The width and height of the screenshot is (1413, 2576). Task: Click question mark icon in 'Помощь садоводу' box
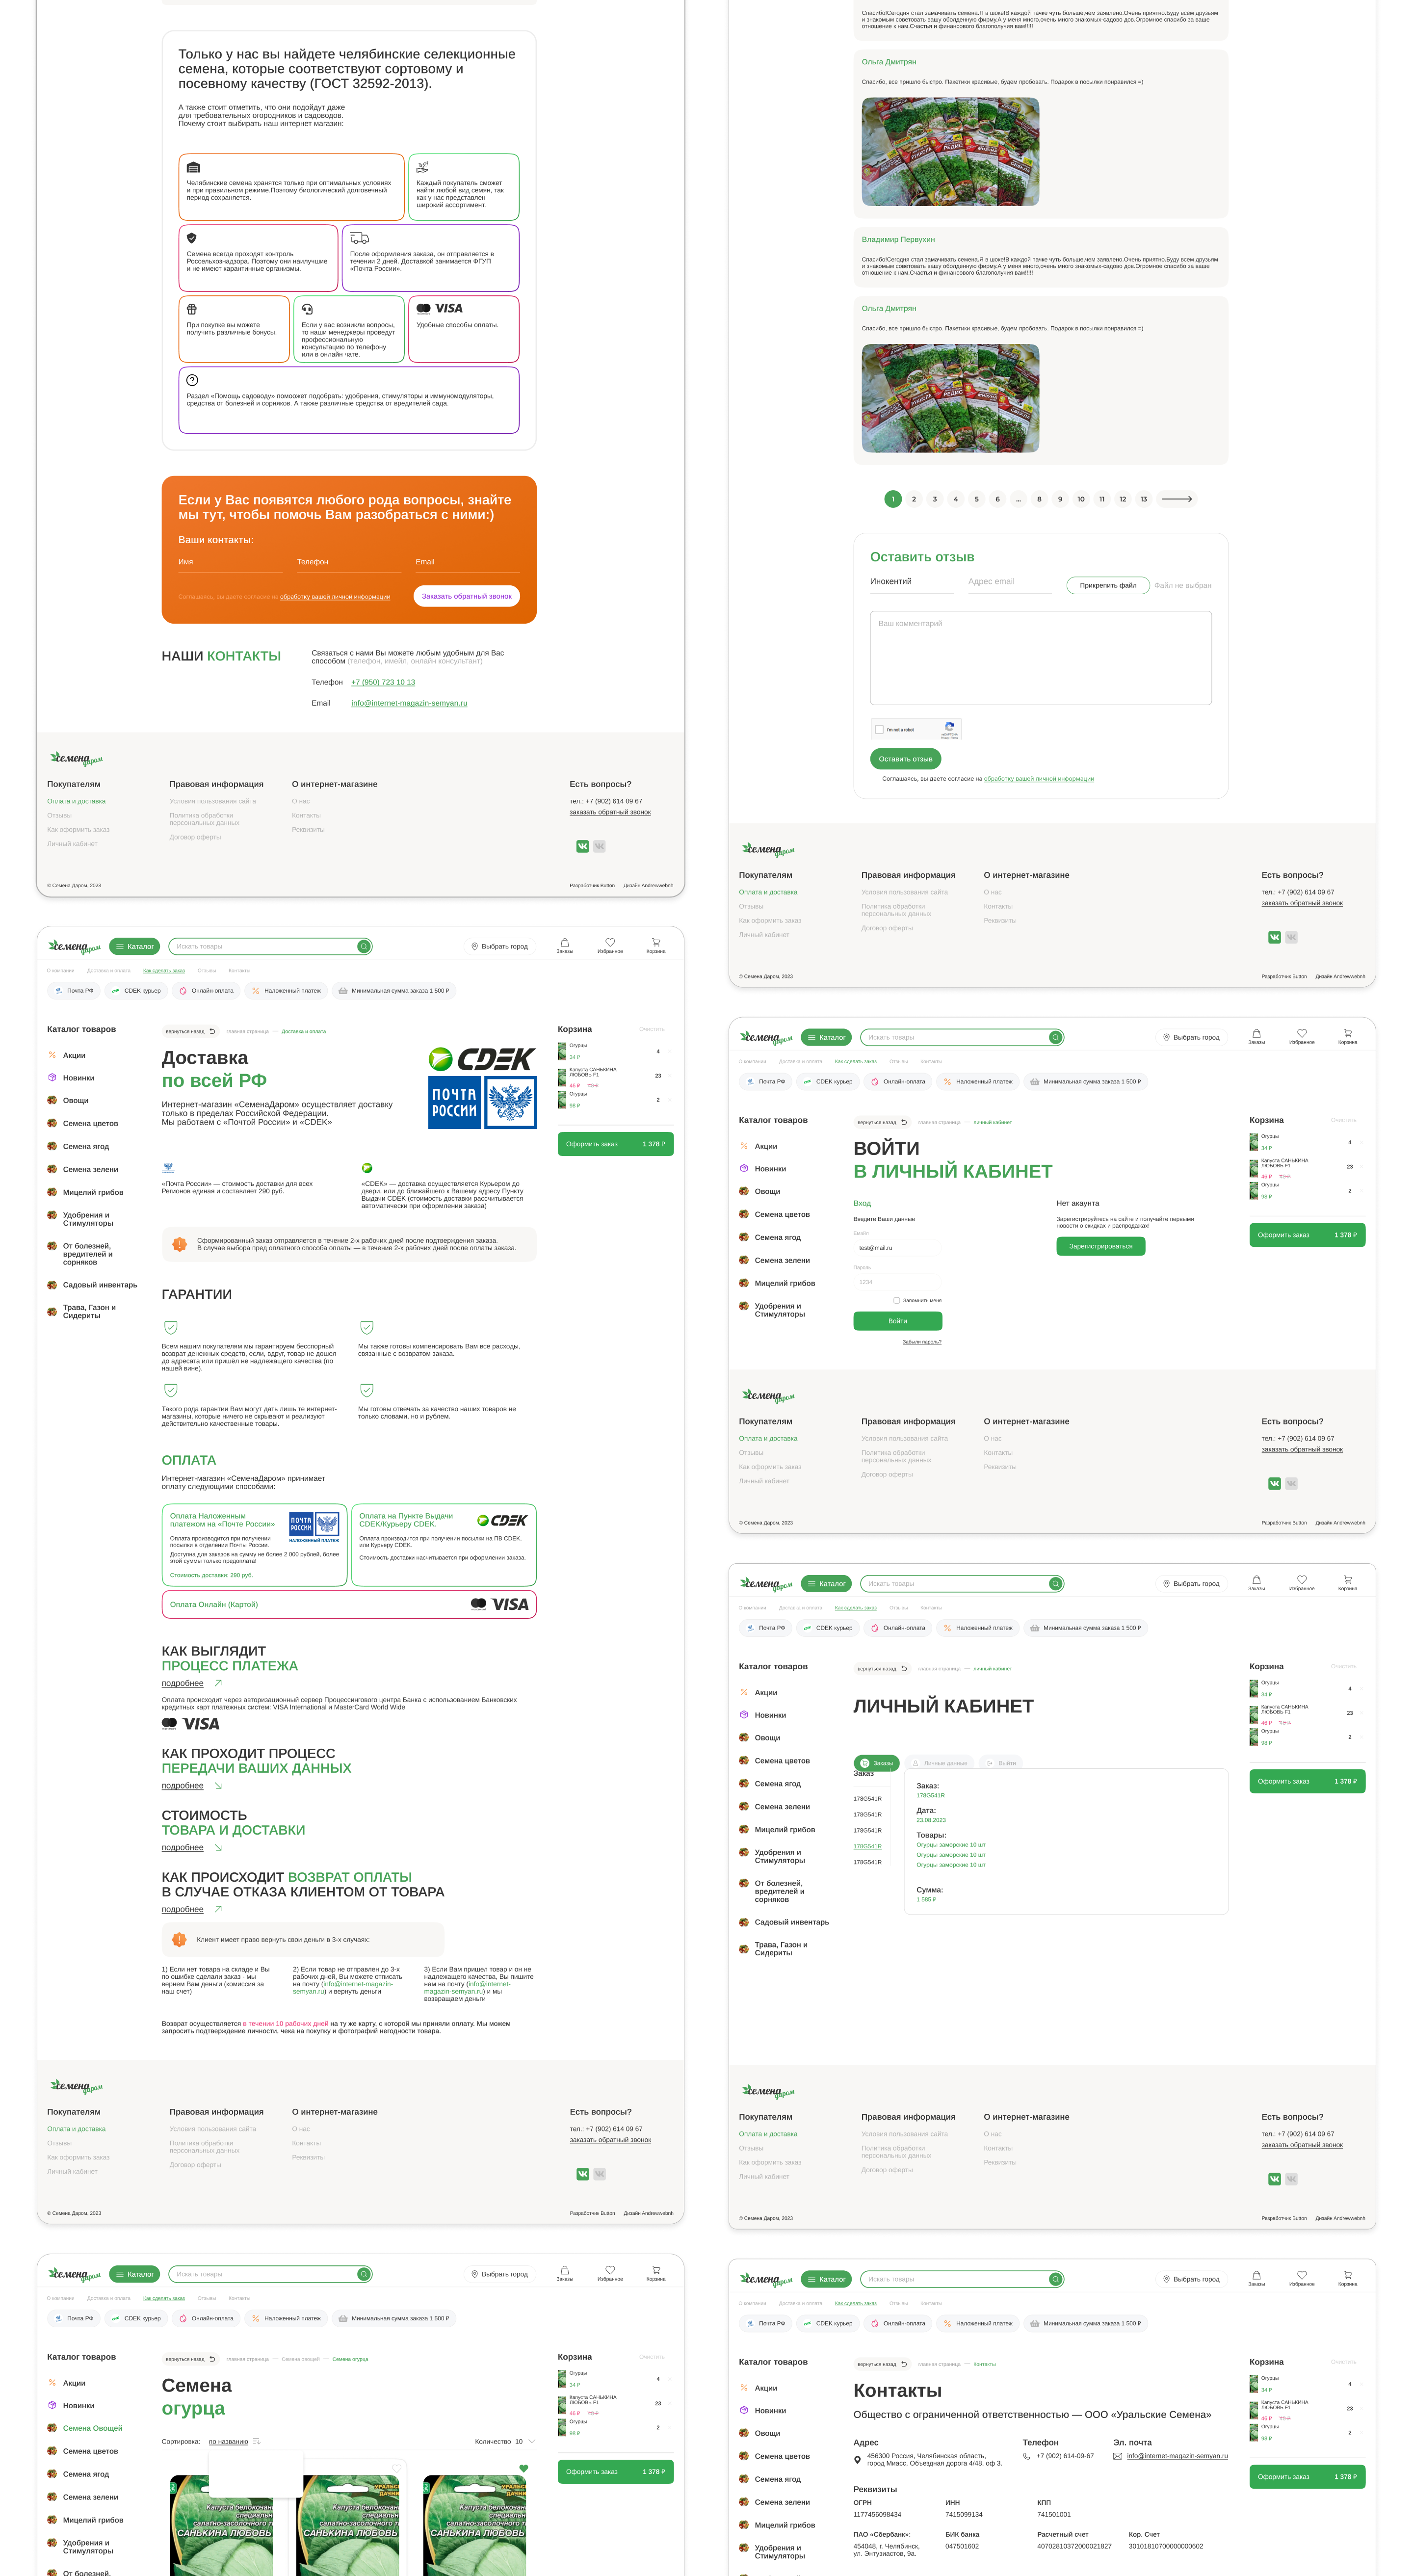click(x=192, y=380)
